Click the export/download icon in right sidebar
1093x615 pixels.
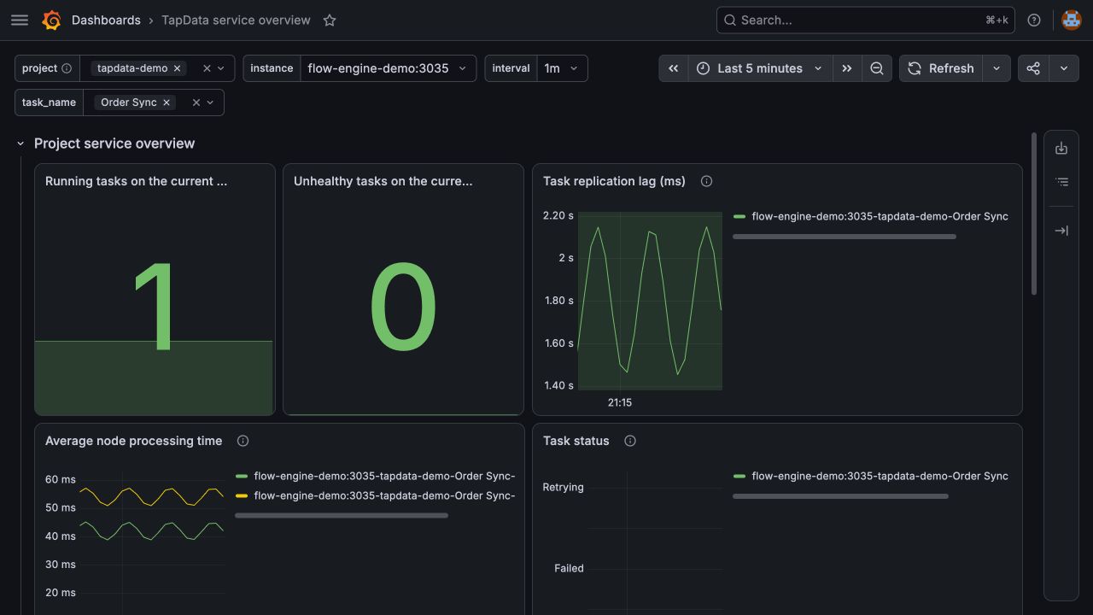click(1061, 148)
